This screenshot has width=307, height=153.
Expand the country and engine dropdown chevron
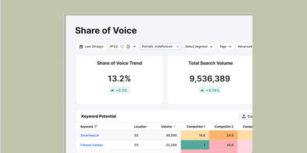(135, 46)
